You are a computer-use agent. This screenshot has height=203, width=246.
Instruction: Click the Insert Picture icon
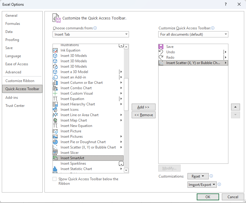[x=55, y=131]
